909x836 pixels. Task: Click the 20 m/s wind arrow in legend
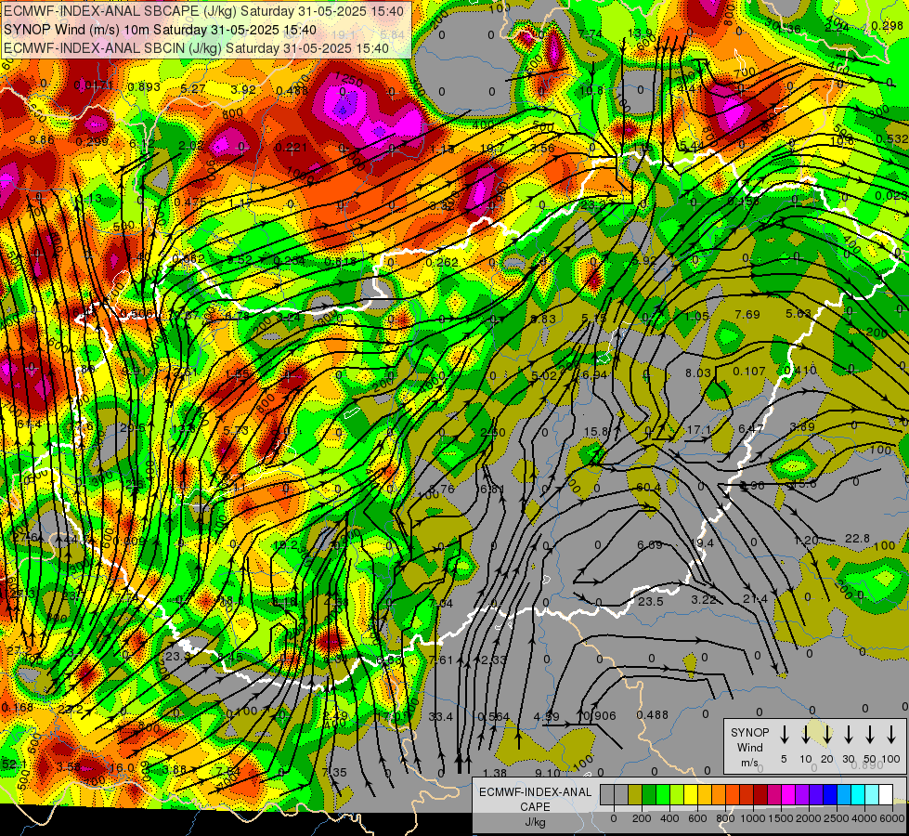[x=827, y=735]
